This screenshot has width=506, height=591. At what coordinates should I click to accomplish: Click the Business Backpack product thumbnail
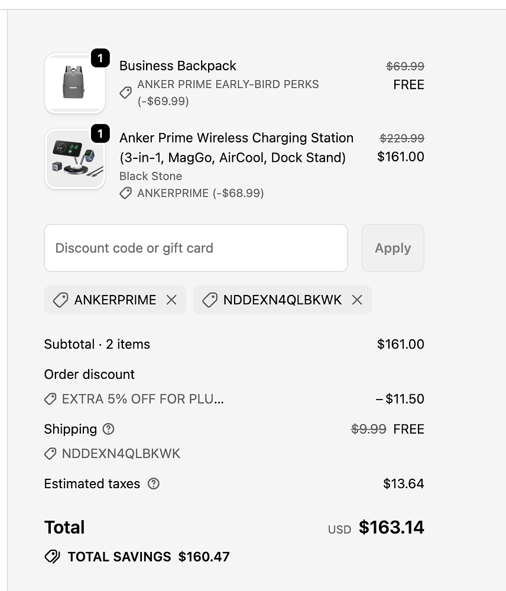point(74,83)
